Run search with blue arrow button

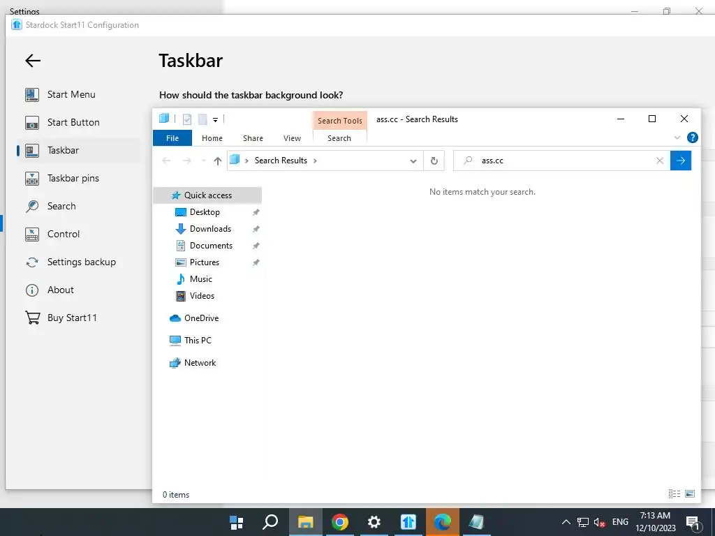point(681,161)
